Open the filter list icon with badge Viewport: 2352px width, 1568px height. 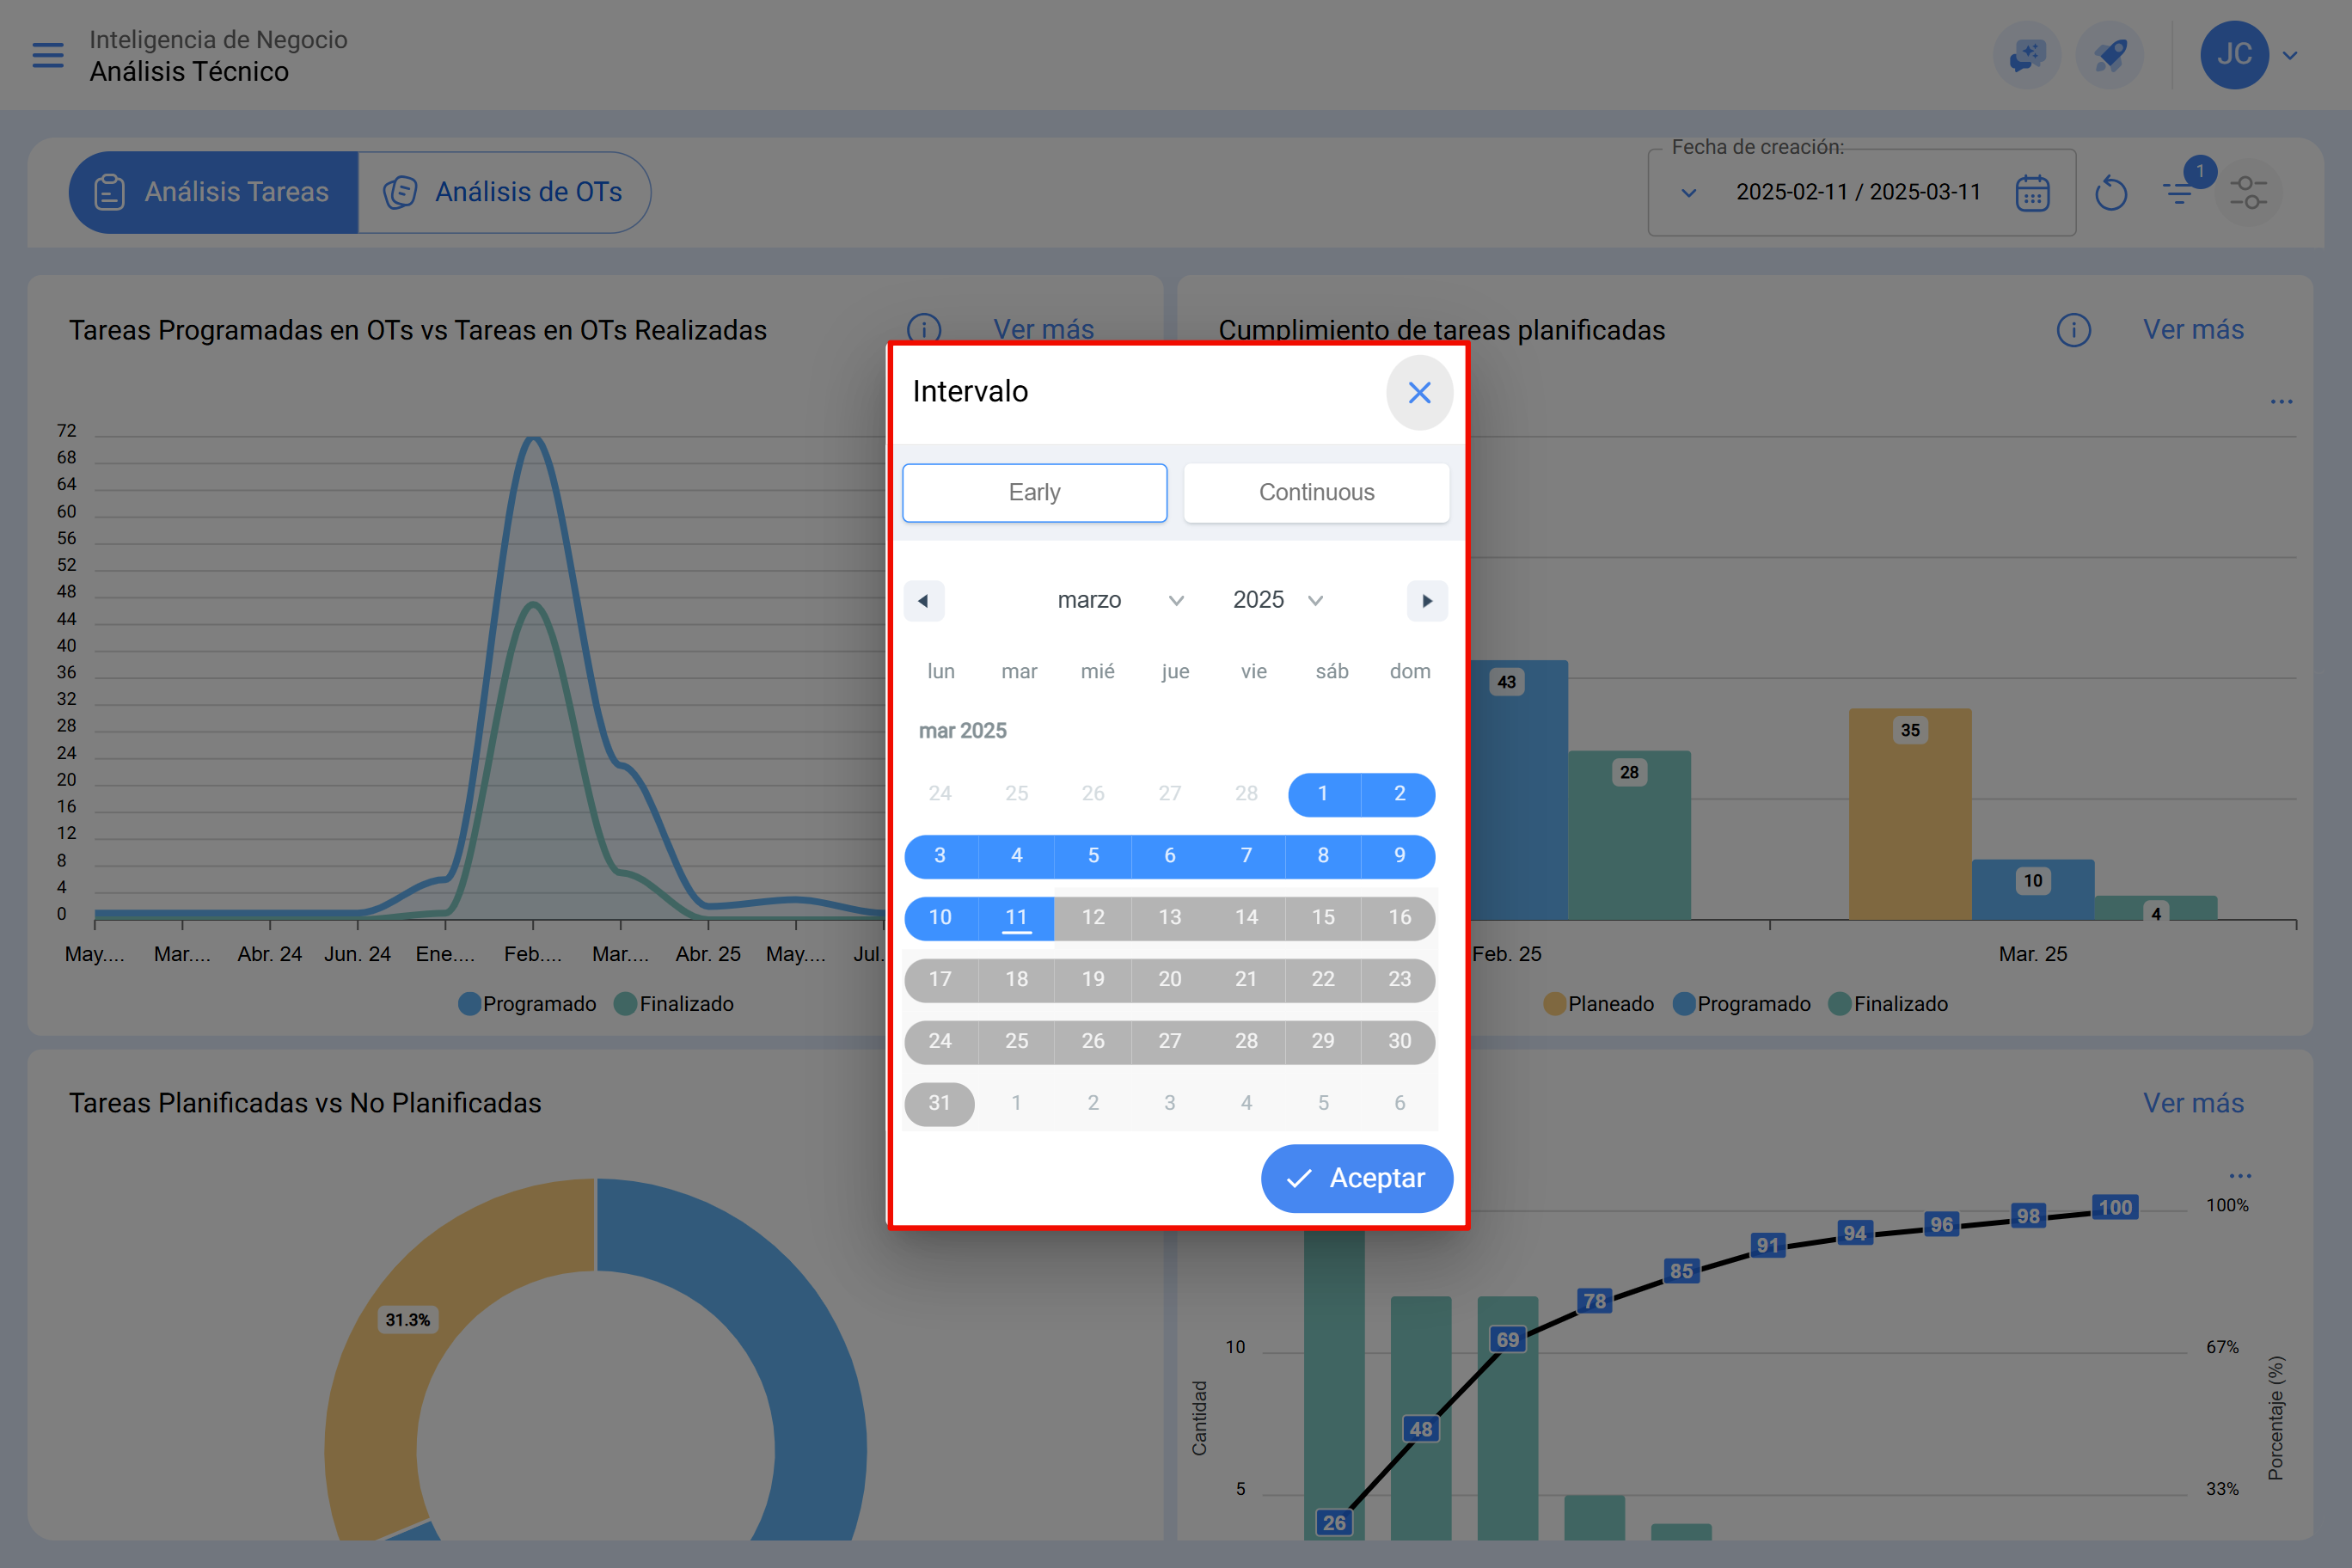coord(2180,192)
